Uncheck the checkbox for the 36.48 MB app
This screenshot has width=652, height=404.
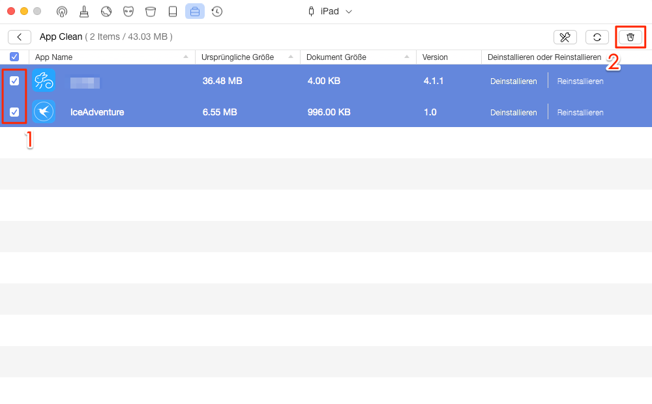click(x=14, y=81)
